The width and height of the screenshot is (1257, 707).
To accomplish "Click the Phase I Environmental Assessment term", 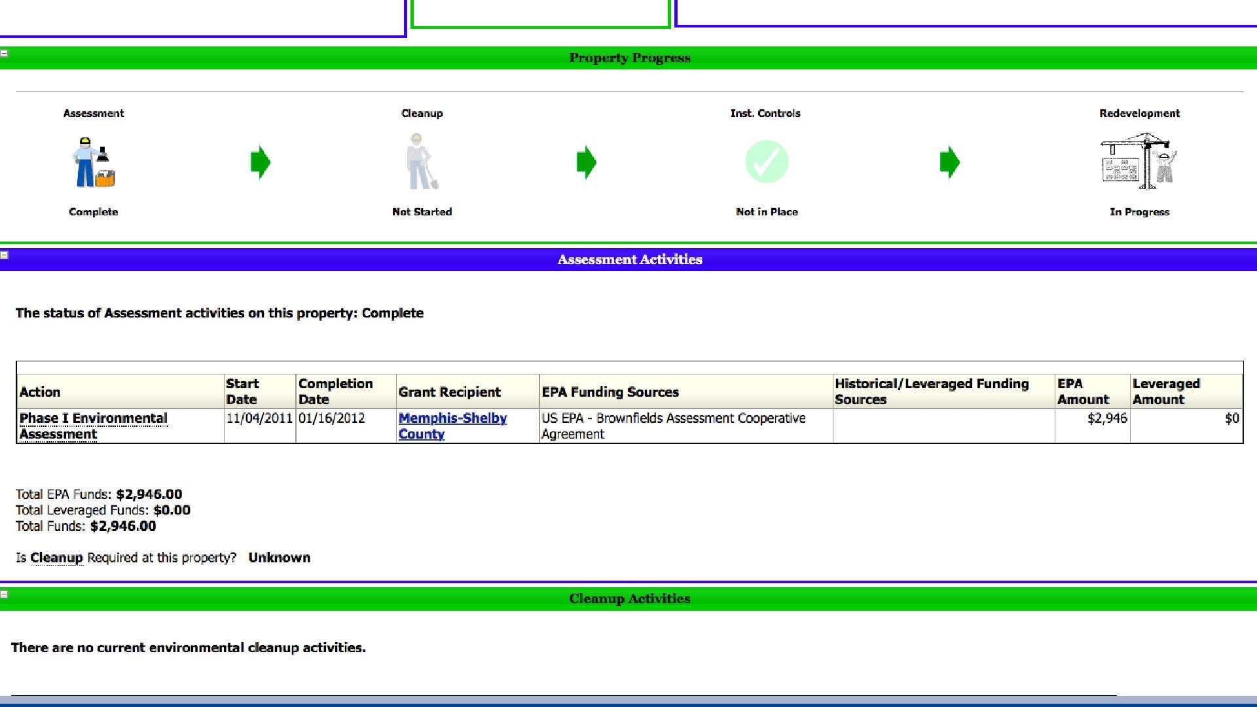I will [93, 426].
